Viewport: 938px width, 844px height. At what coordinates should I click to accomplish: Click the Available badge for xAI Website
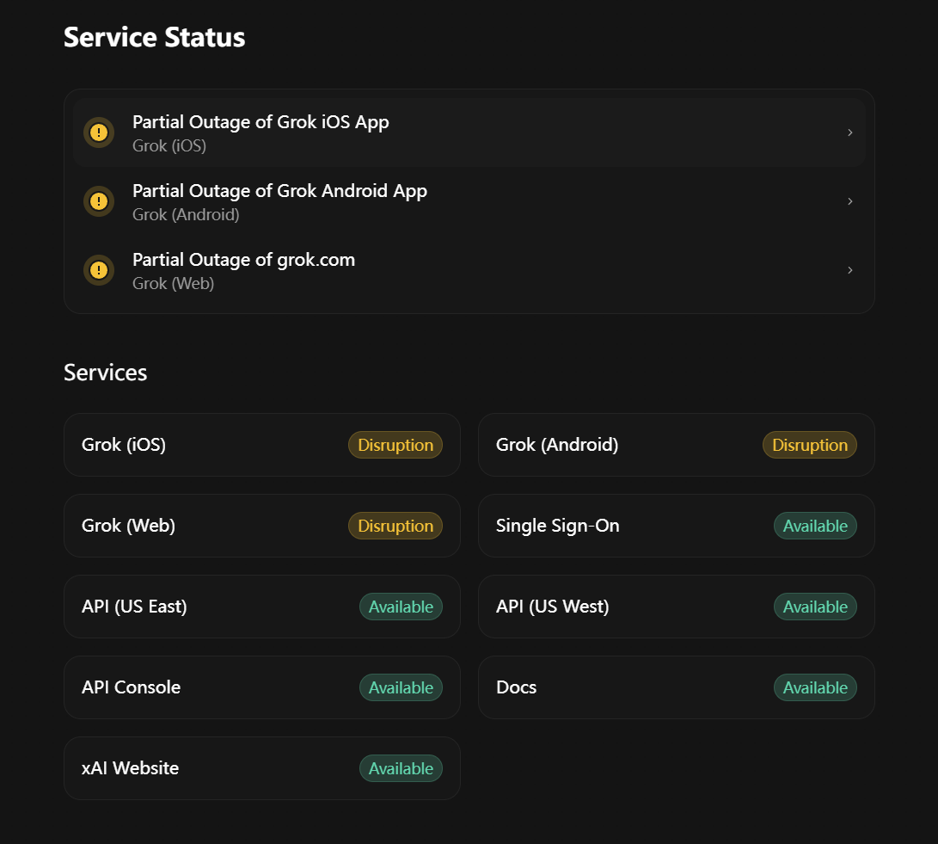click(401, 768)
